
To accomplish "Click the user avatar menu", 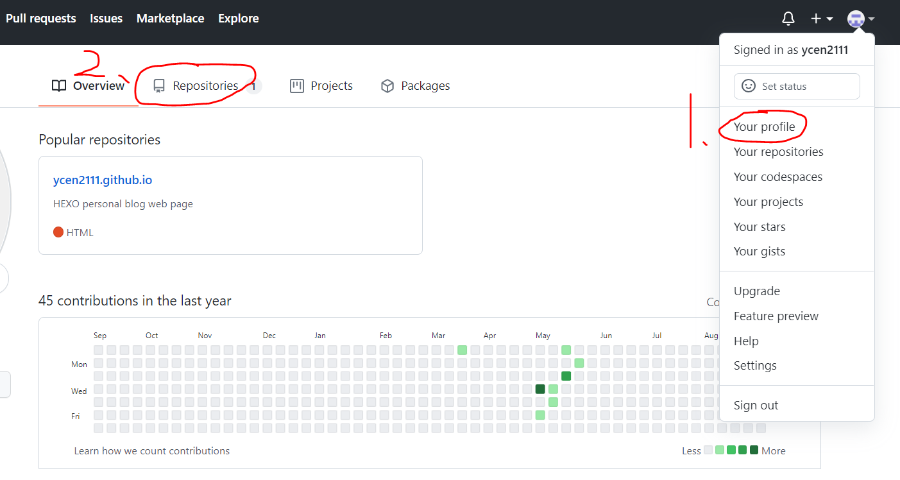I will click(861, 19).
